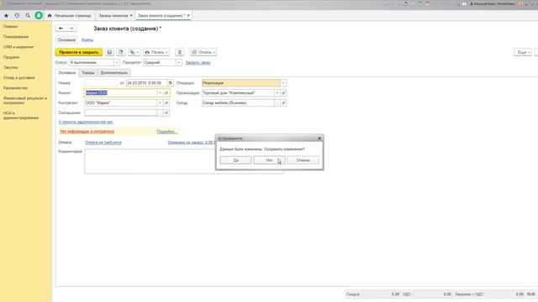Image resolution: width=538 pixels, height=302 pixels.
Task: Click the open icon next to Соглашение
Action: point(166,112)
